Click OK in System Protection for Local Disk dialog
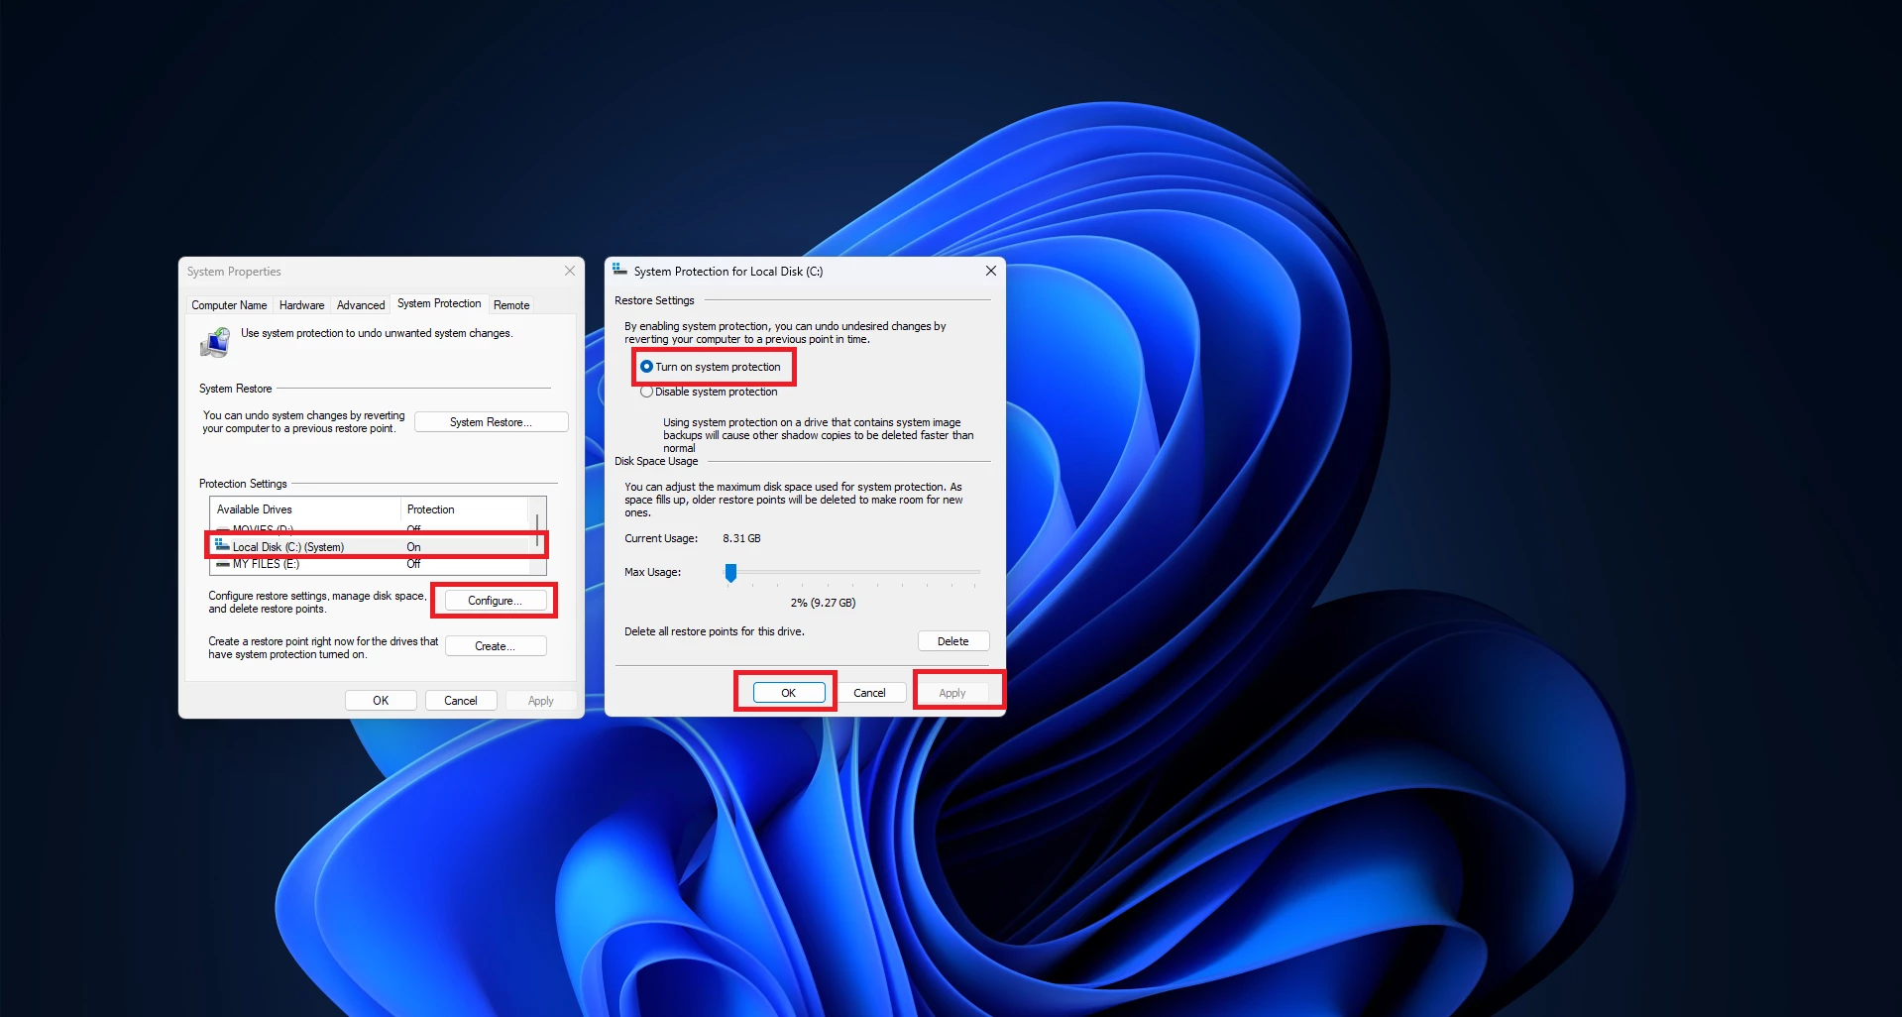Viewport: 1902px width, 1017px height. click(789, 693)
